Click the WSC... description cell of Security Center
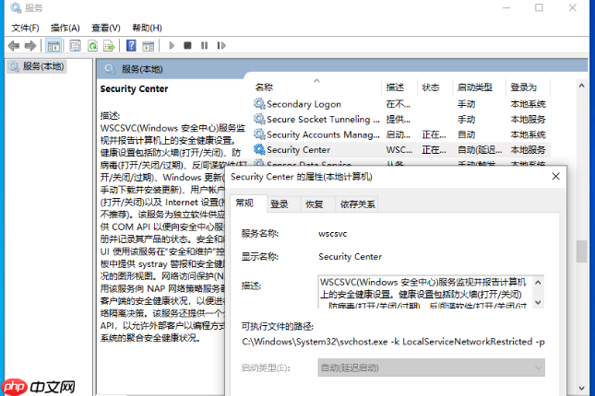 pyautogui.click(x=399, y=150)
